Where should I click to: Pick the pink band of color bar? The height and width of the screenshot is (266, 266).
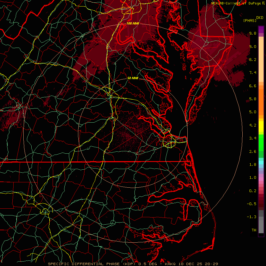(x=261, y=179)
